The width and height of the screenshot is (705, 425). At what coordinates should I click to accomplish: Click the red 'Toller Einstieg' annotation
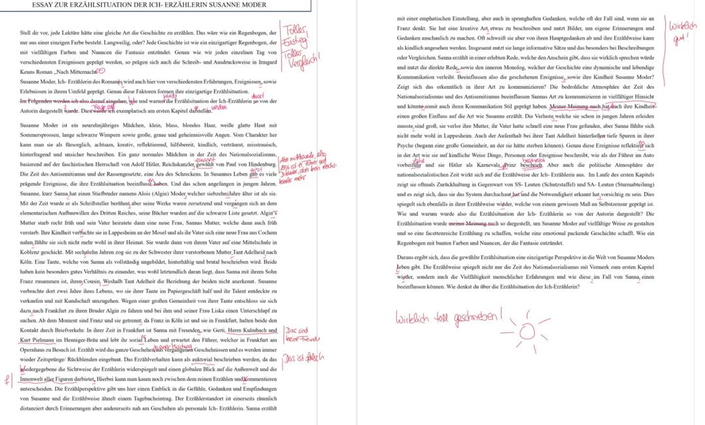point(294,33)
